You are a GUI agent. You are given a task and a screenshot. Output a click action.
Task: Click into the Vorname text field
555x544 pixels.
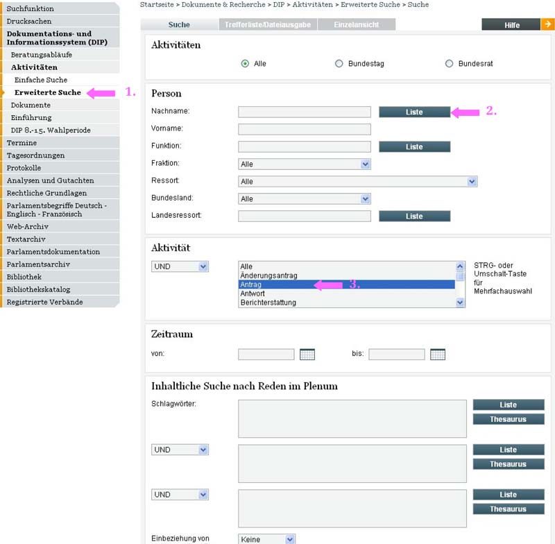[304, 129]
